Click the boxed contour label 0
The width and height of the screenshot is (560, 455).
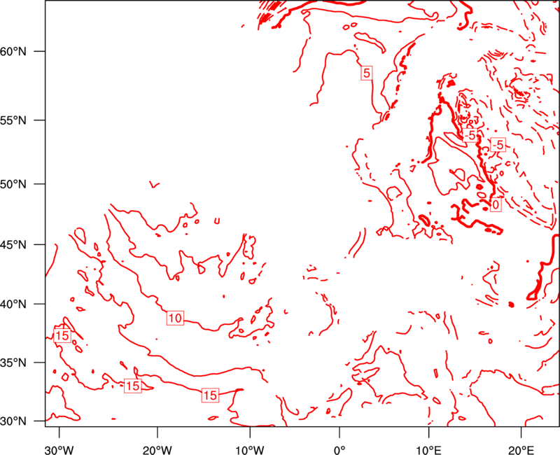click(496, 205)
